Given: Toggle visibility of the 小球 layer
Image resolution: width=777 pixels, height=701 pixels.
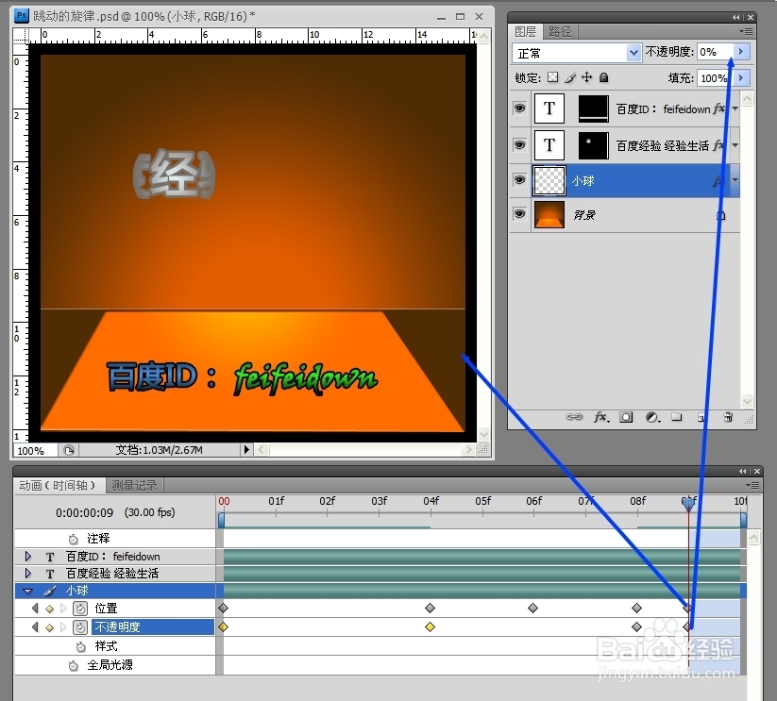Looking at the screenshot, I should [519, 179].
